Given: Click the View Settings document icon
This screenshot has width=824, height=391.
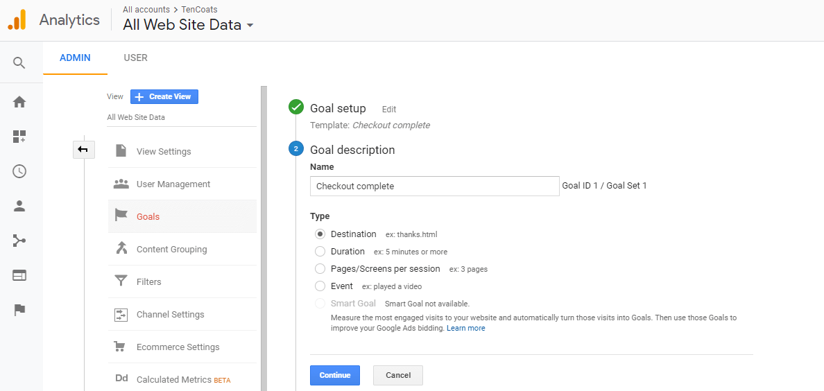Looking at the screenshot, I should point(121,151).
